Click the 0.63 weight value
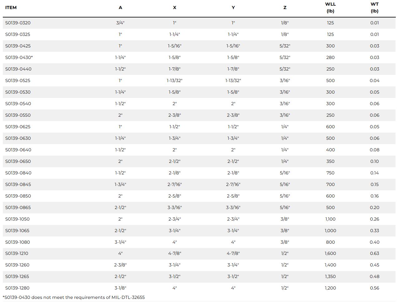398x302 pixels. [x=374, y=253]
